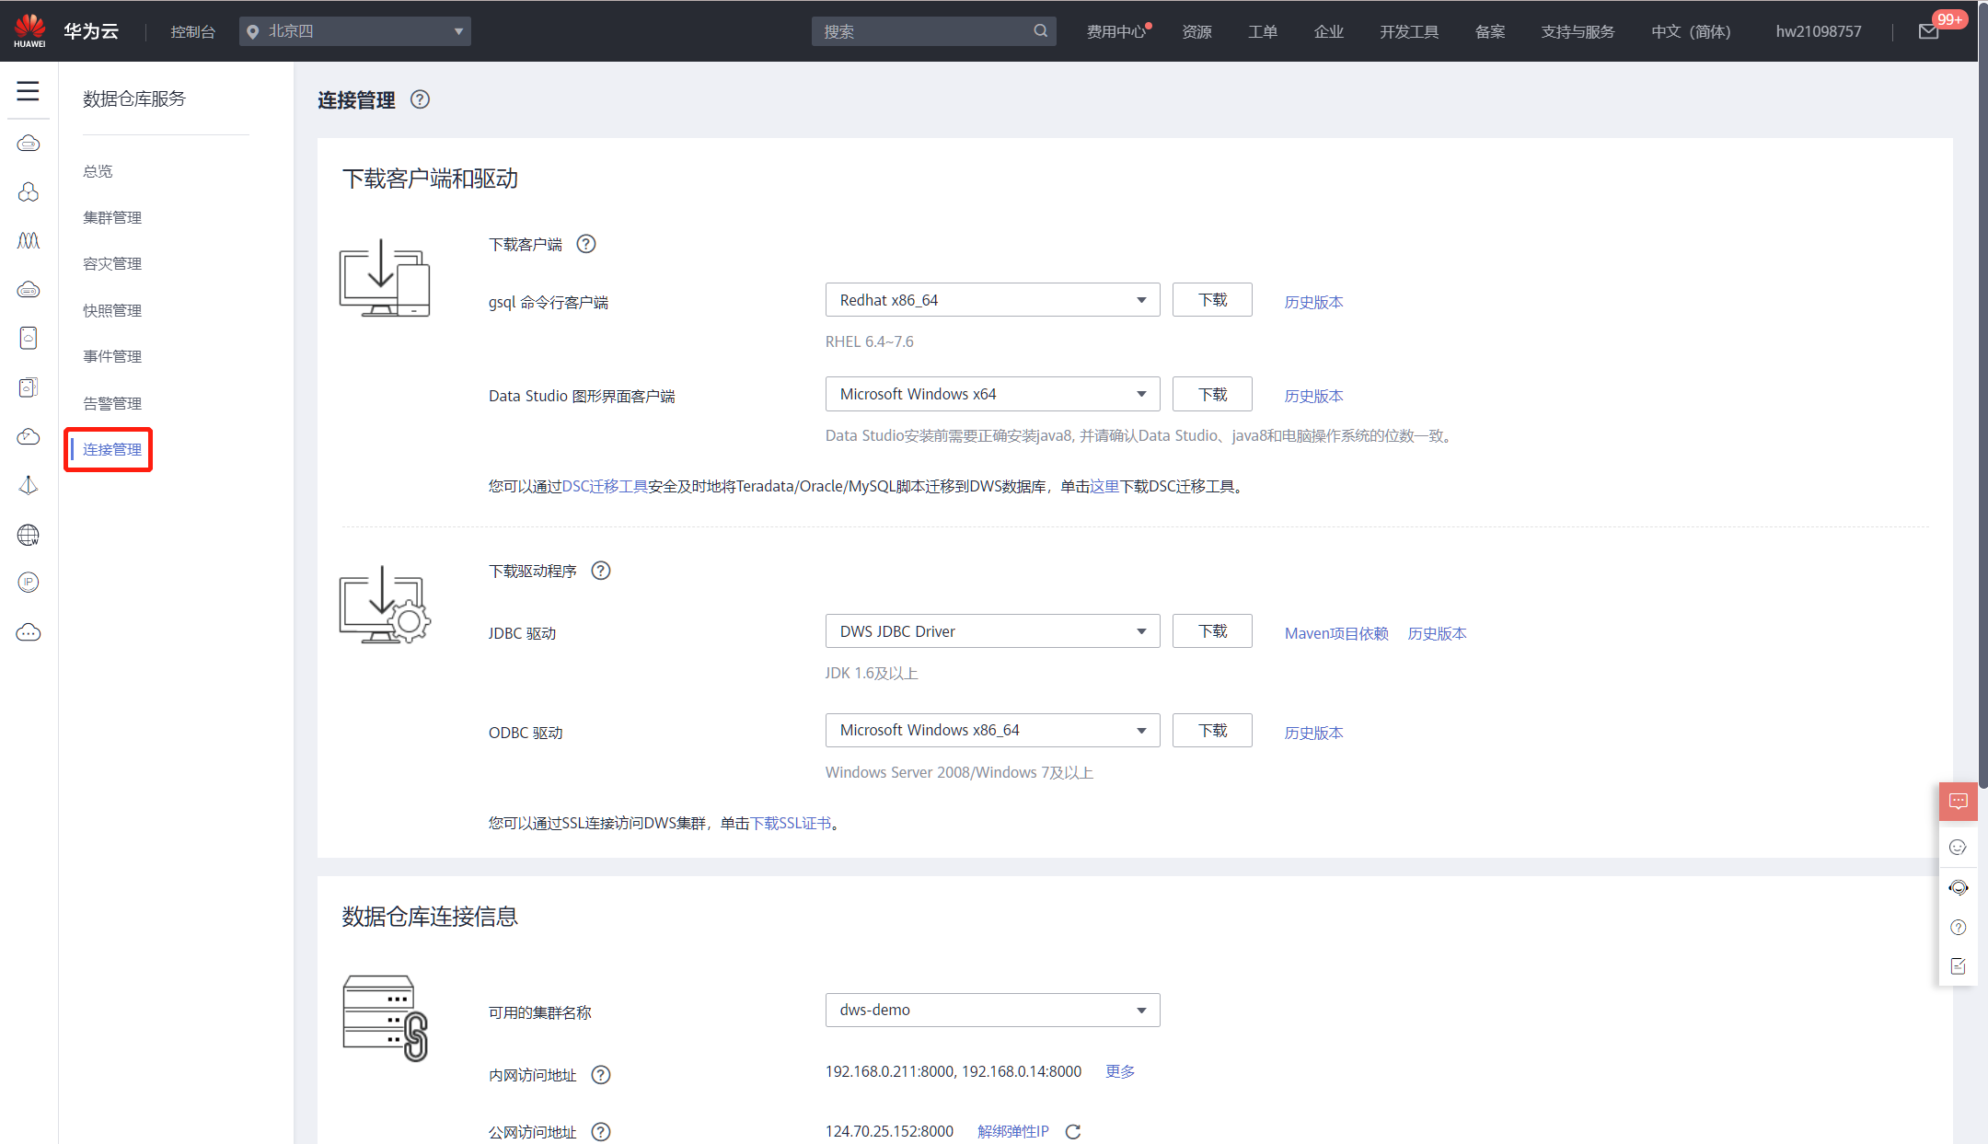
Task: Click the globe icon in left sidebar
Action: tap(29, 535)
